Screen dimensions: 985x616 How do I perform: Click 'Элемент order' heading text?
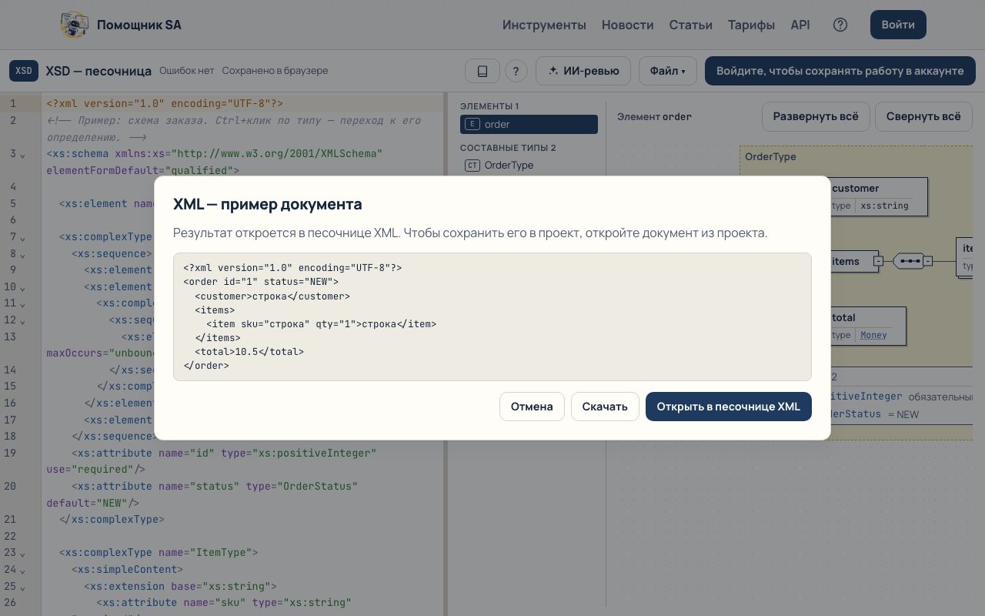(654, 117)
